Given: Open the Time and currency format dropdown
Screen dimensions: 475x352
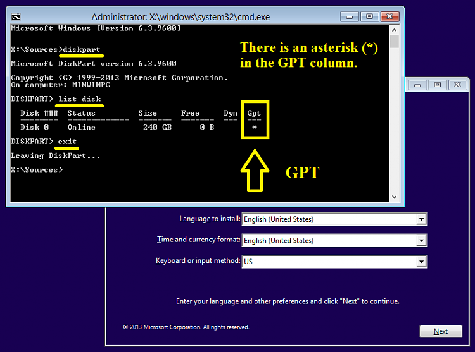Looking at the screenshot, I should pyautogui.click(x=421, y=241).
